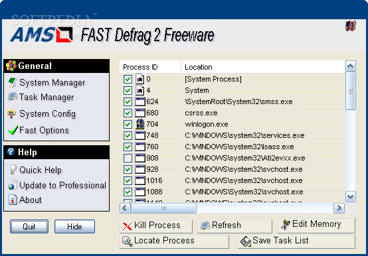Click the General section colorful icon
This screenshot has width=368, height=256.
click(x=11, y=66)
